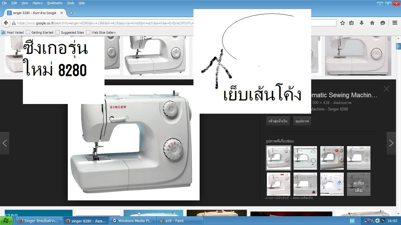Viewport: 401px width, 225px height.
Task: Close the singer 8280 tab
Action: [62, 13]
